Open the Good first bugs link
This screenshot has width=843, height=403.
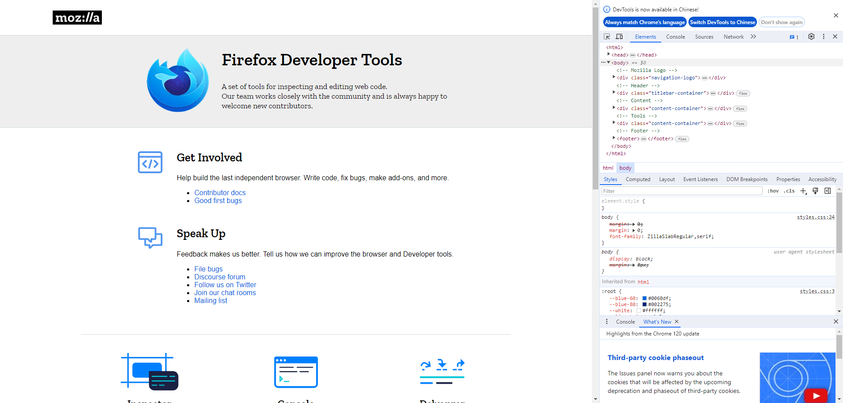[218, 201]
